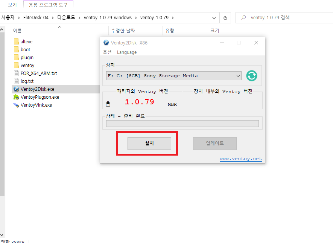The height and width of the screenshot is (243, 333).
Task: Open the Language menu in Ventoy2Disk
Action: click(x=127, y=52)
